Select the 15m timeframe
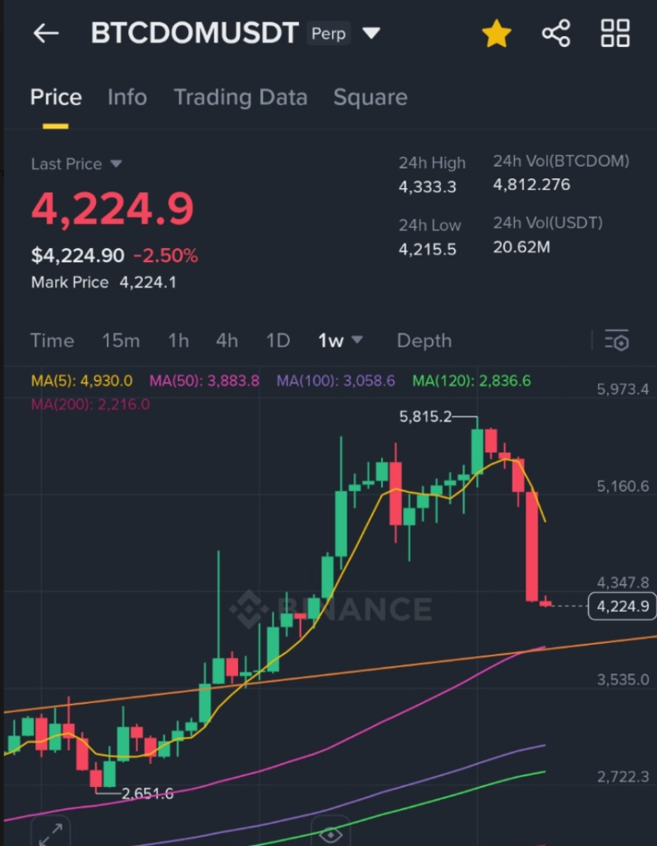Screen dimensions: 657x846 [x=121, y=340]
